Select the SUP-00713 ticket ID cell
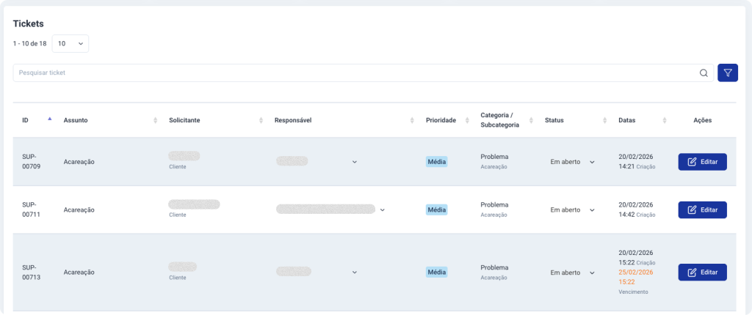Image resolution: width=752 pixels, height=315 pixels. pyautogui.click(x=29, y=273)
